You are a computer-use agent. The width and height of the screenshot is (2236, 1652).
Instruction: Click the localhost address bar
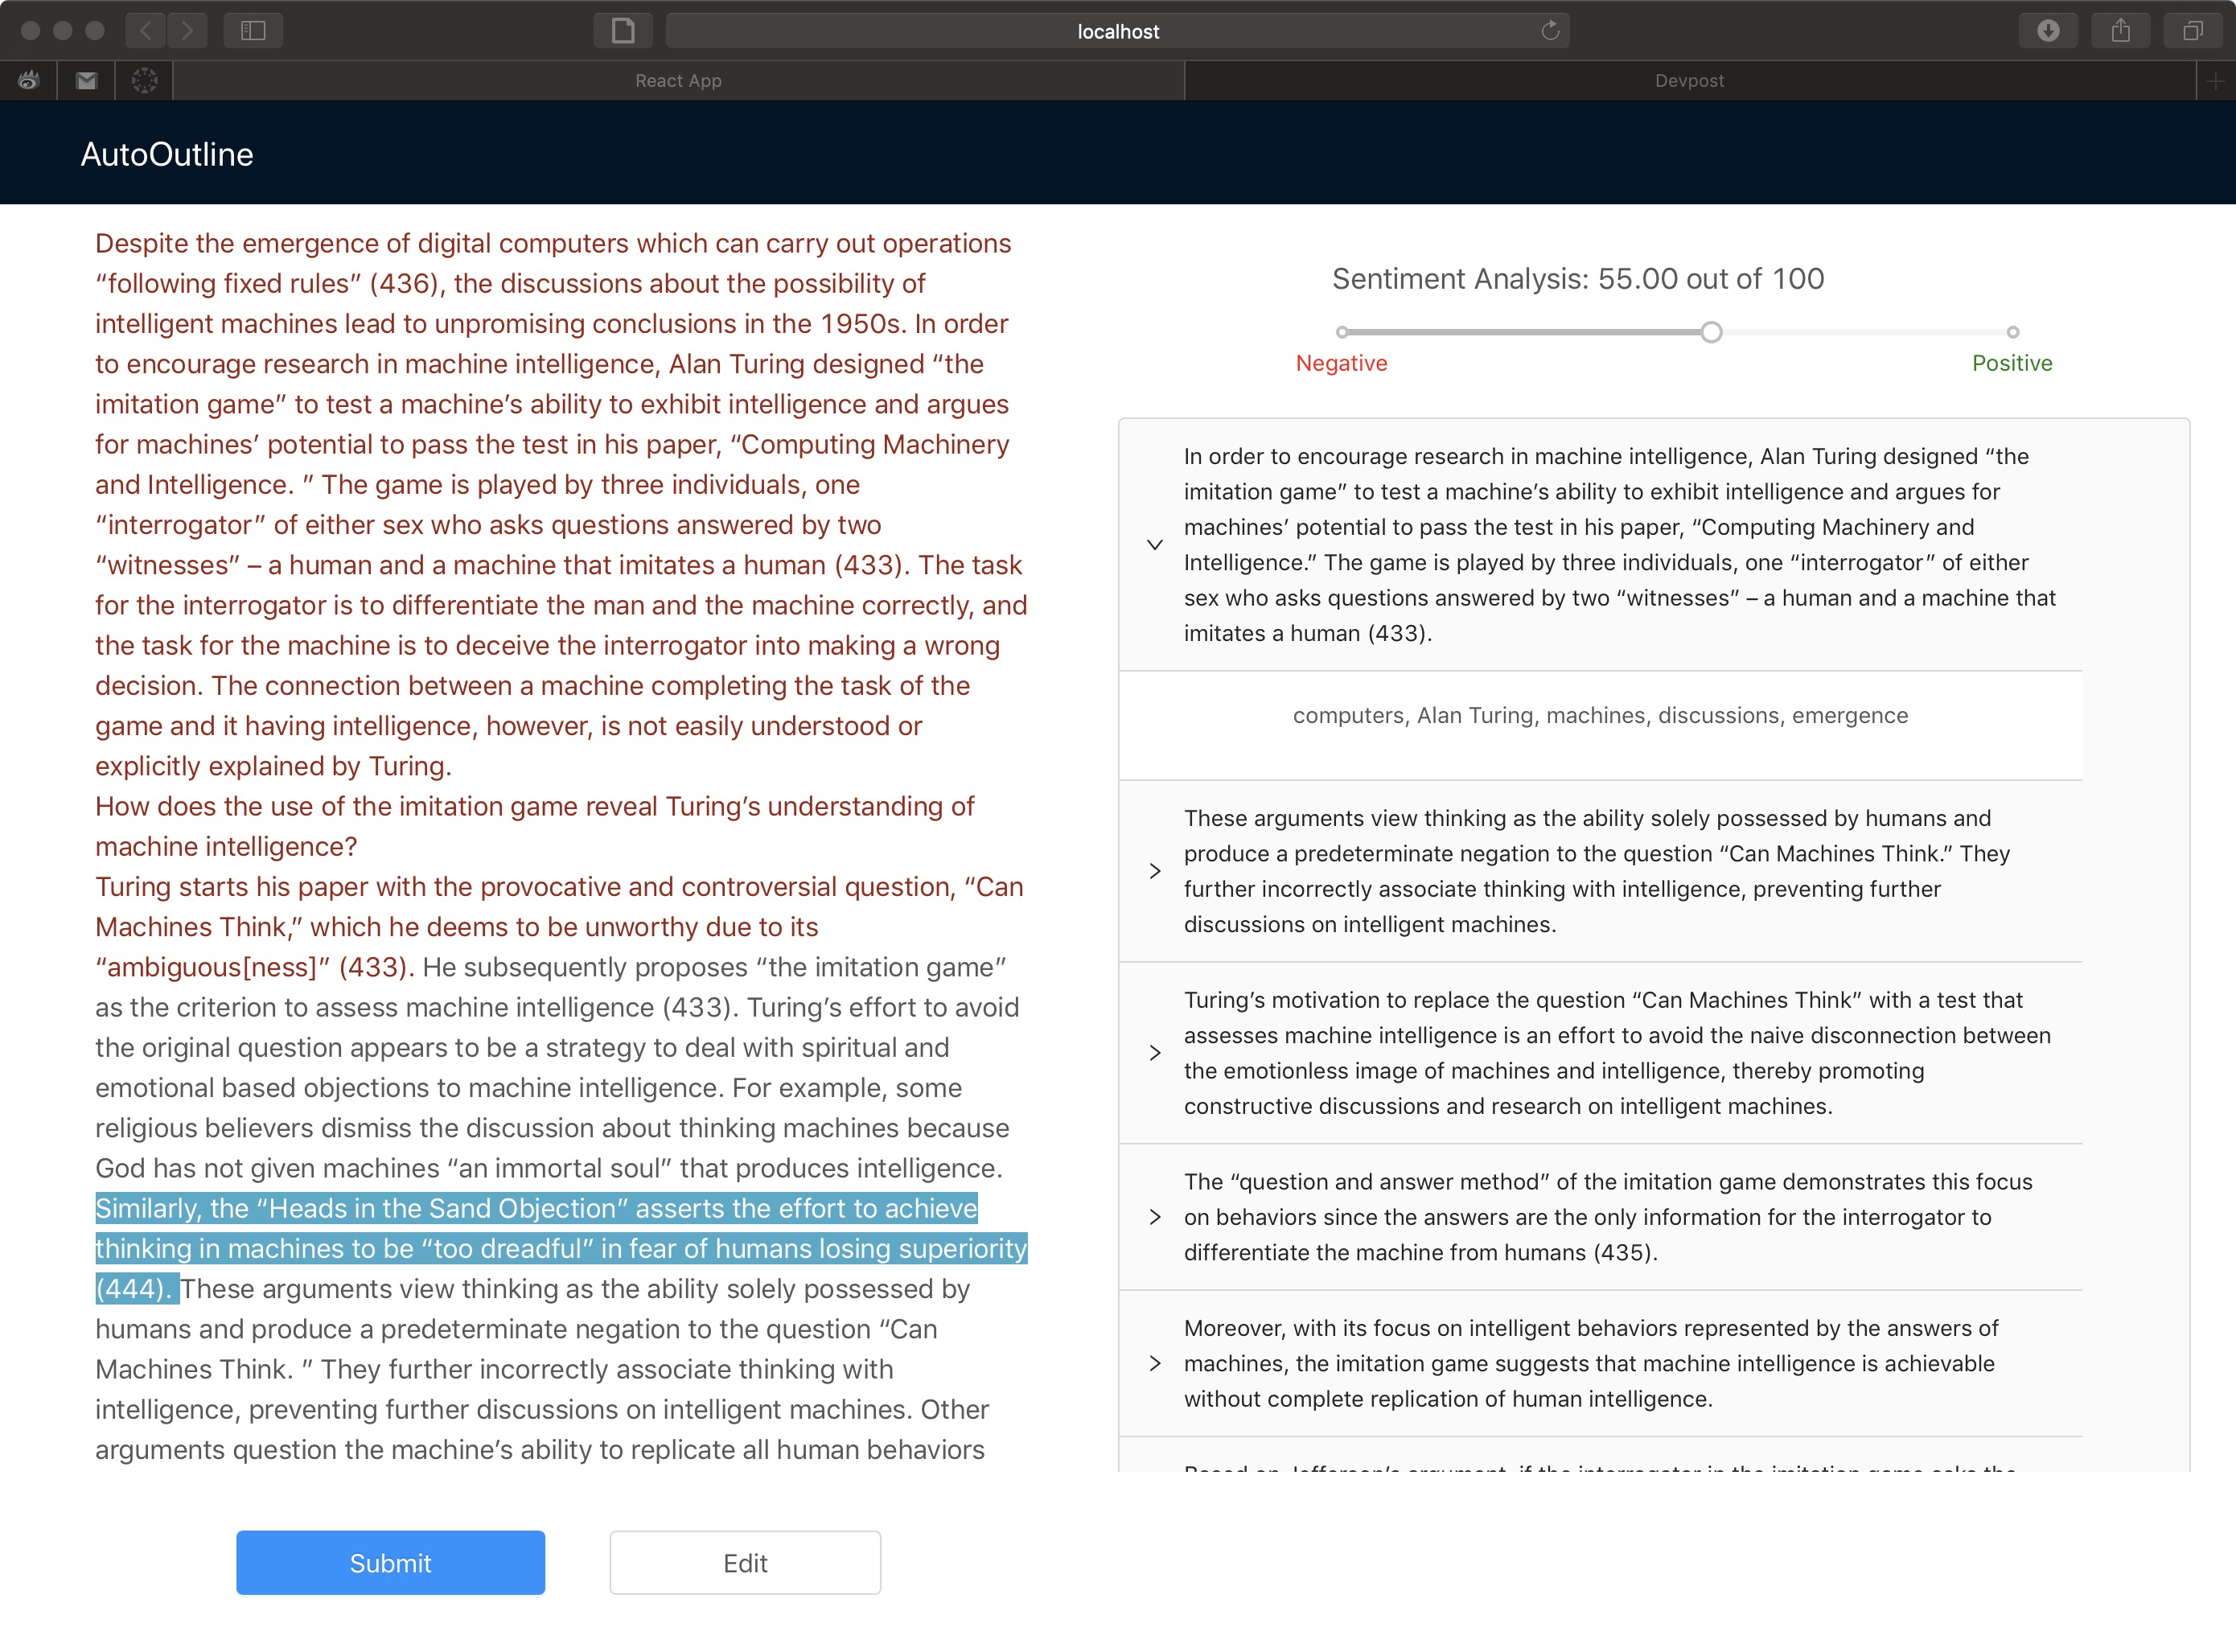pyautogui.click(x=1117, y=31)
